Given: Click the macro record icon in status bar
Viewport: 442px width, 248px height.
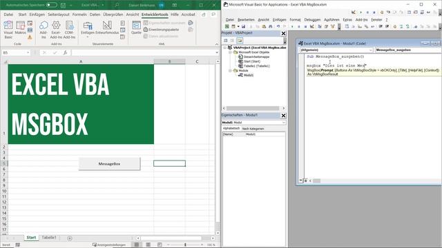Looking at the screenshot, I should pos(18,245).
